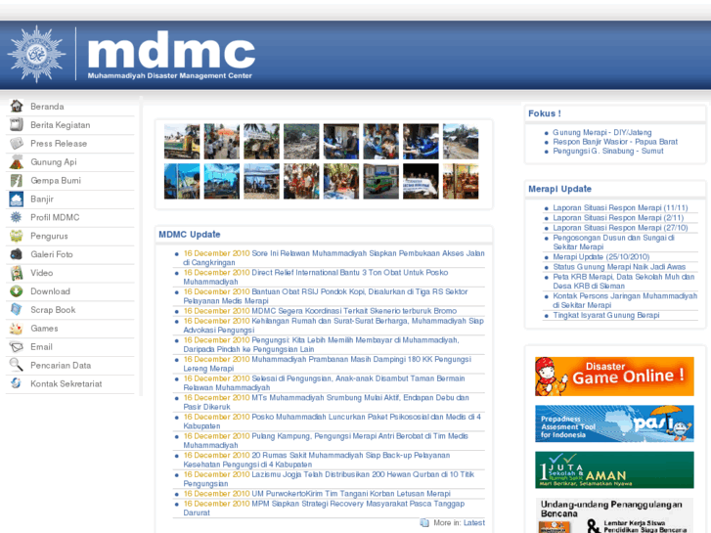Open Respon Banjir Wasior - Papua Barat link
711x533 pixels.
point(615,142)
